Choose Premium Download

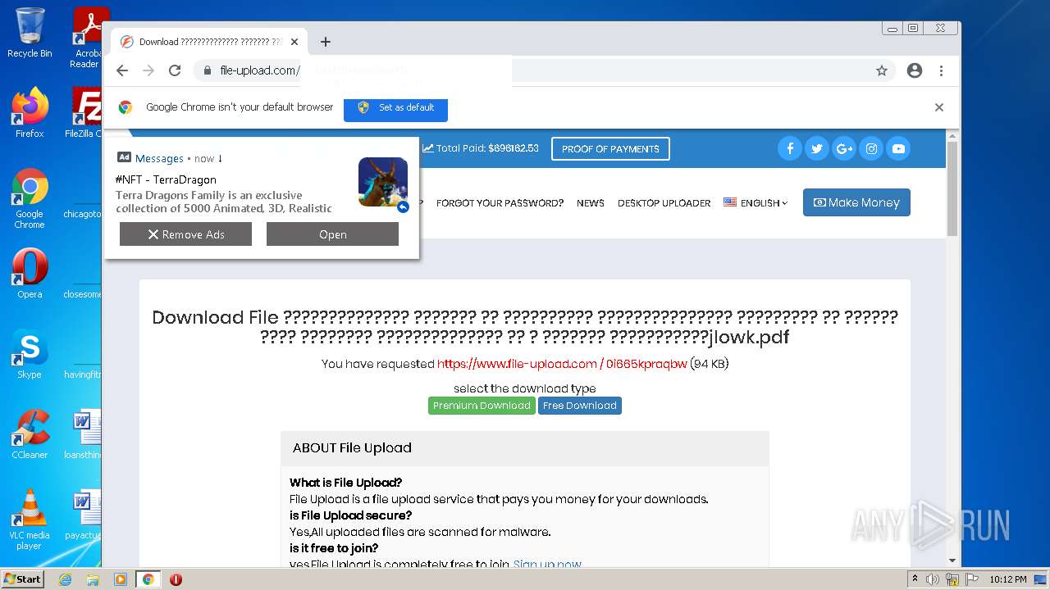click(x=482, y=406)
